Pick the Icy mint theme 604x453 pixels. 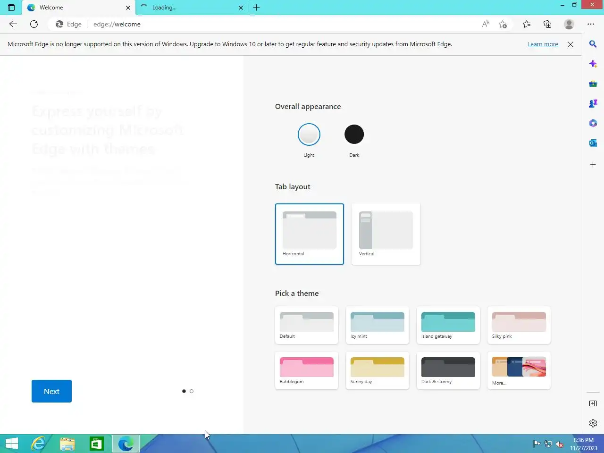click(x=377, y=325)
